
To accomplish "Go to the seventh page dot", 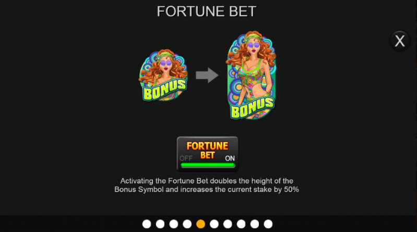I will coord(228,224).
